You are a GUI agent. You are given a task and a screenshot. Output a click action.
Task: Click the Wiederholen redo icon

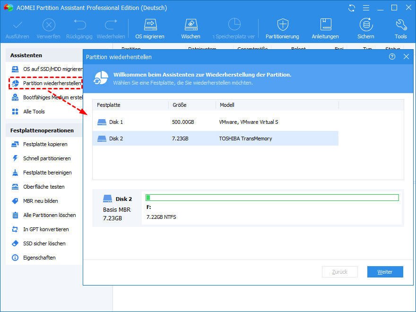click(x=111, y=25)
